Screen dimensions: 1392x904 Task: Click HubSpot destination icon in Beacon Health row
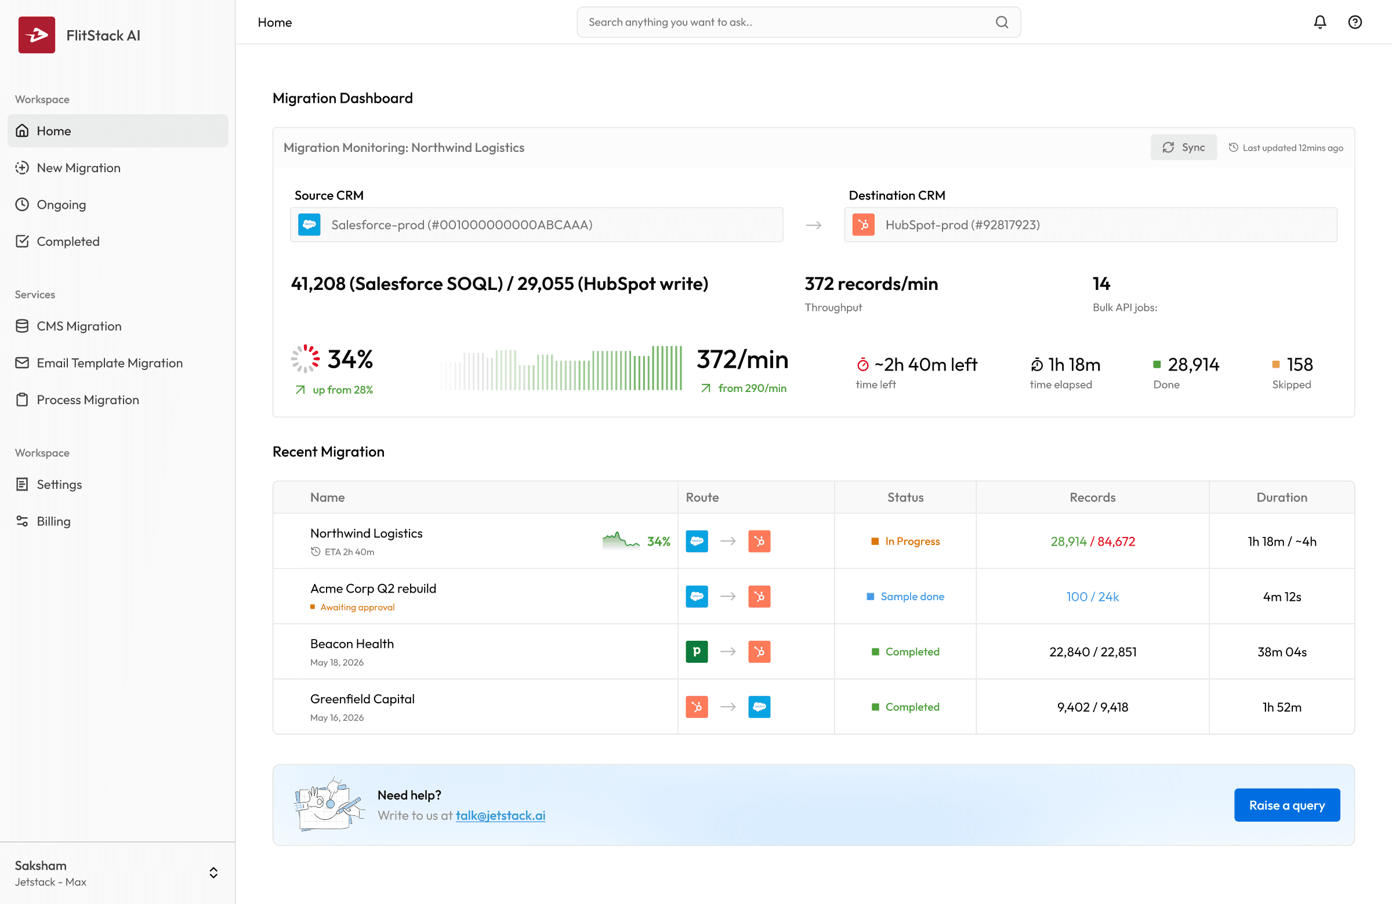[x=759, y=652]
